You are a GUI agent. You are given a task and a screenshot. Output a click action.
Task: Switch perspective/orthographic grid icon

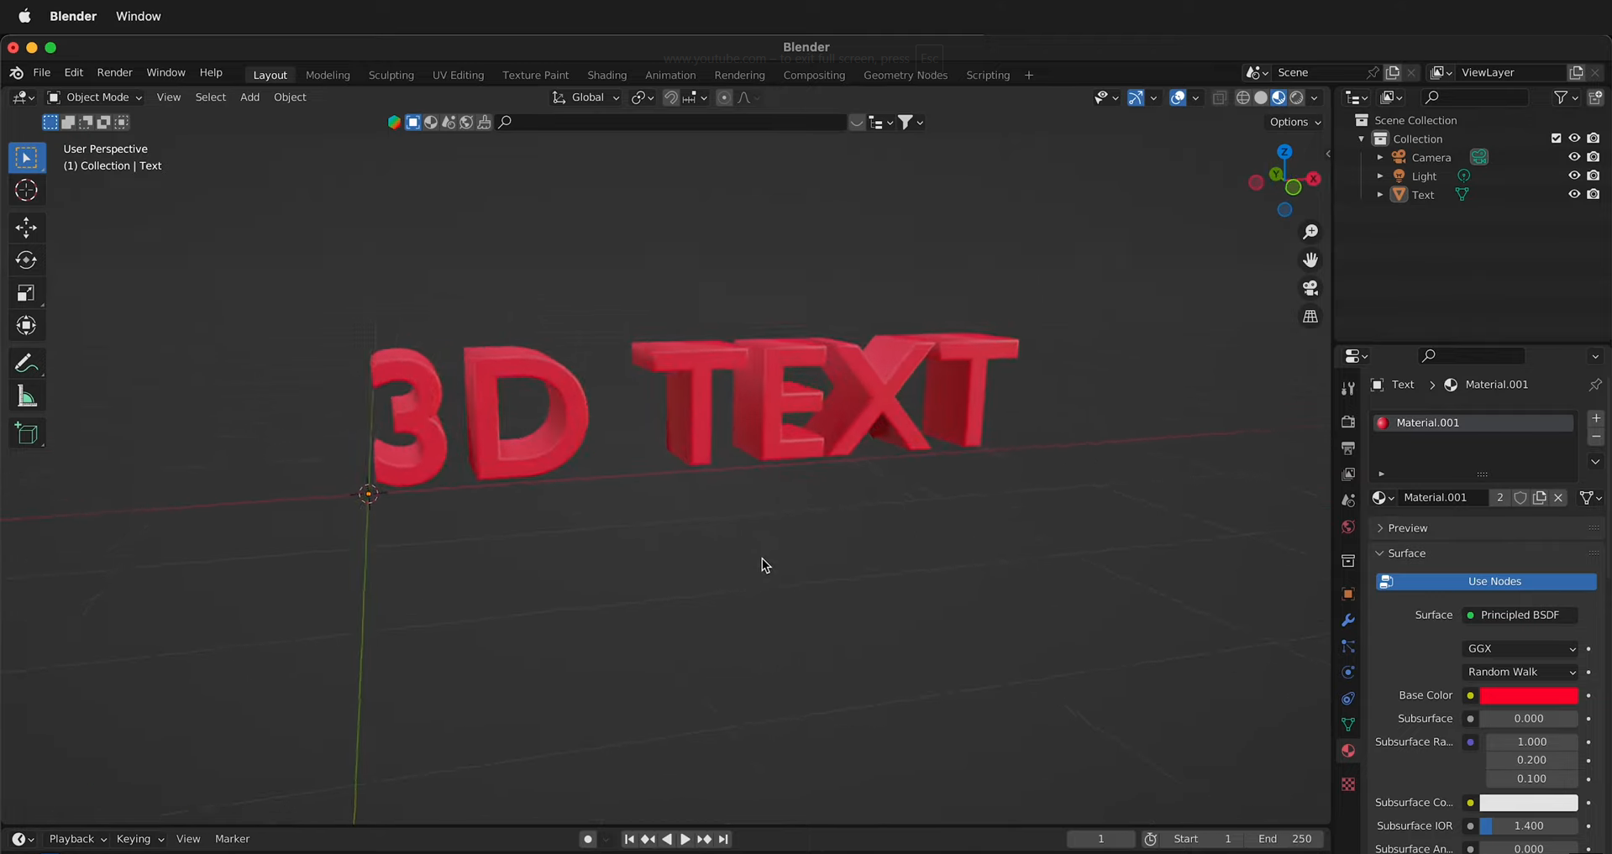1310,317
